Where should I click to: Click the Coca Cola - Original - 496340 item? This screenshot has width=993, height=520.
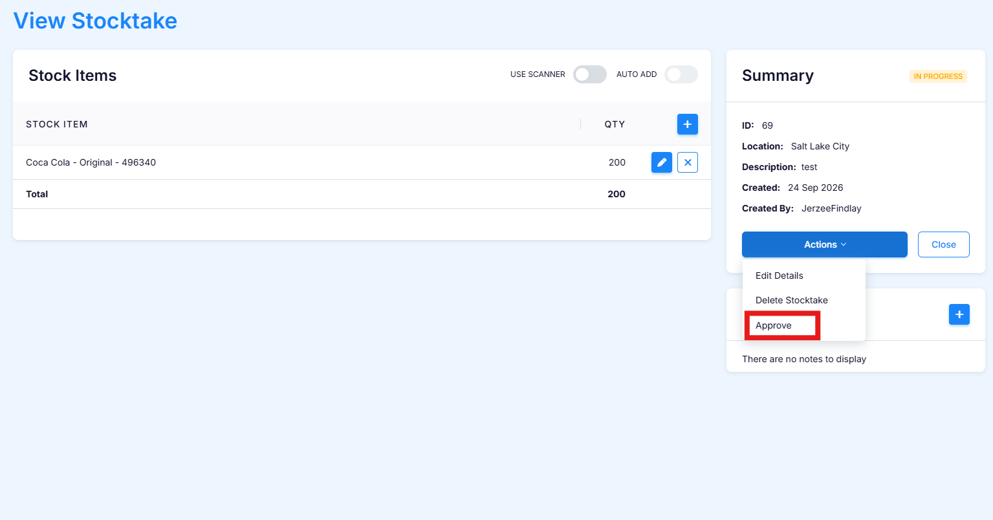tap(91, 162)
